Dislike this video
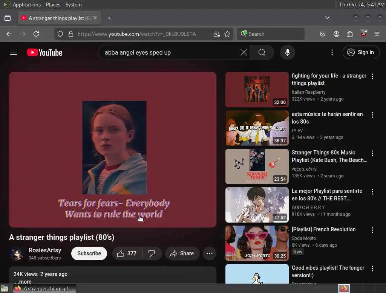This screenshot has height=293, width=386. (x=152, y=253)
